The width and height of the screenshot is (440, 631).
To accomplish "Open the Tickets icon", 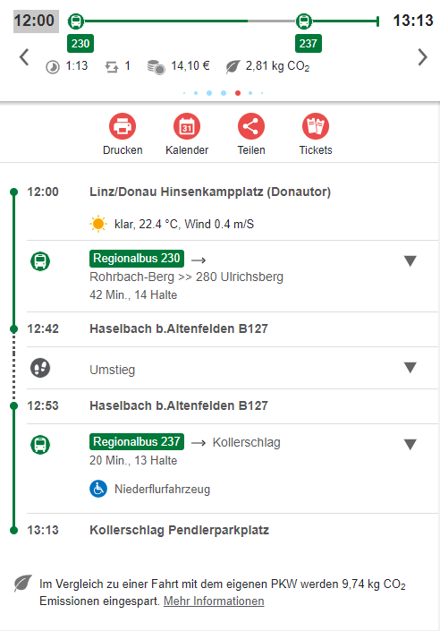I will 316,126.
